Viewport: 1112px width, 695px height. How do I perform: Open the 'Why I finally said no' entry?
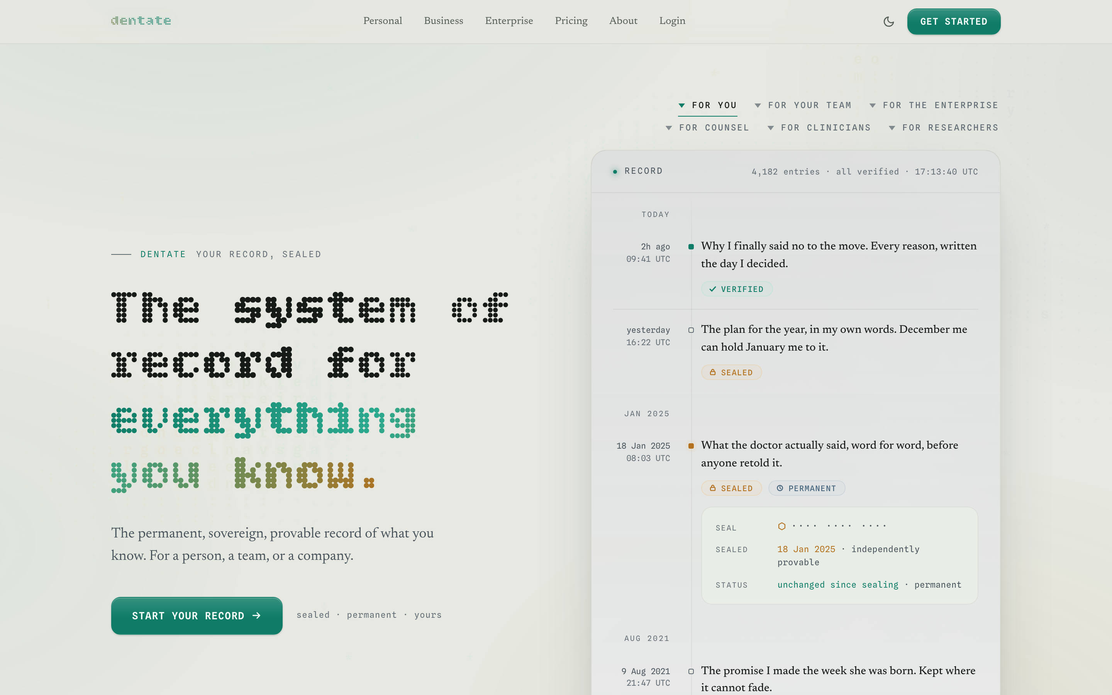(x=839, y=255)
